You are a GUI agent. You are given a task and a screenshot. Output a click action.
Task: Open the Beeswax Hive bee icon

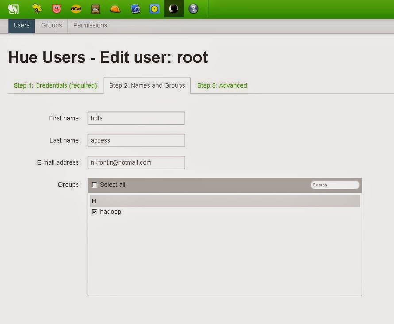[x=37, y=9]
